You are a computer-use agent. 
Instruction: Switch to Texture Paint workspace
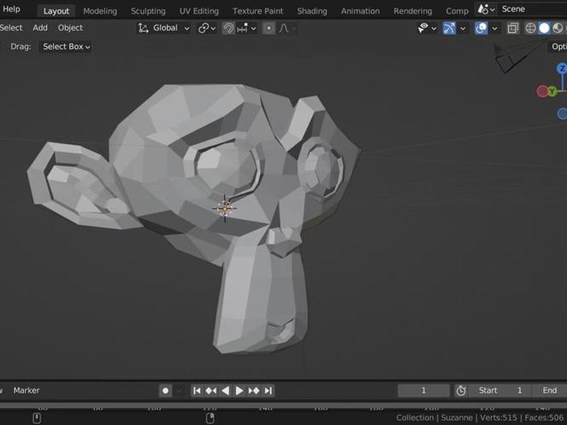tap(258, 11)
